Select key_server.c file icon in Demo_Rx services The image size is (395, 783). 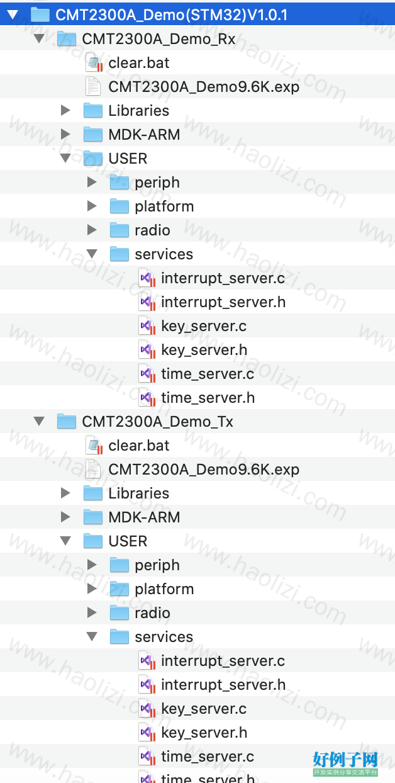point(147,326)
